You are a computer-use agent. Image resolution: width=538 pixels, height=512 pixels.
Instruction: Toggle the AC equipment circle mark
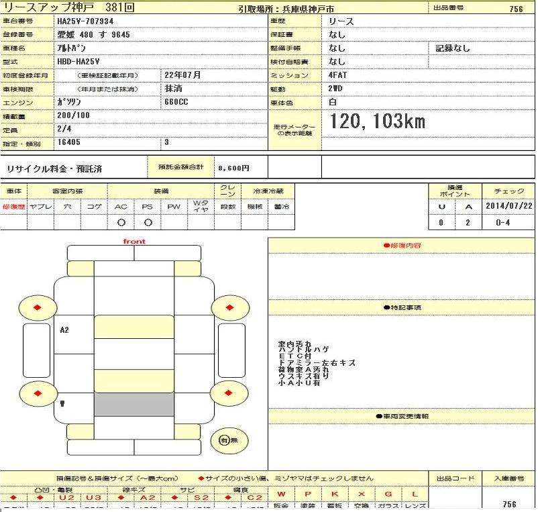(x=121, y=222)
